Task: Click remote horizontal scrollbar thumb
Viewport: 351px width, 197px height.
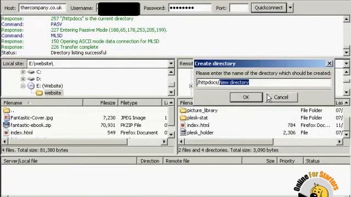Action: coord(229,142)
